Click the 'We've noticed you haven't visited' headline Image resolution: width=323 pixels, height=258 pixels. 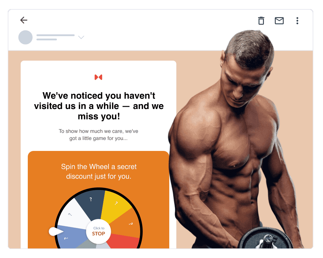pyautogui.click(x=99, y=106)
